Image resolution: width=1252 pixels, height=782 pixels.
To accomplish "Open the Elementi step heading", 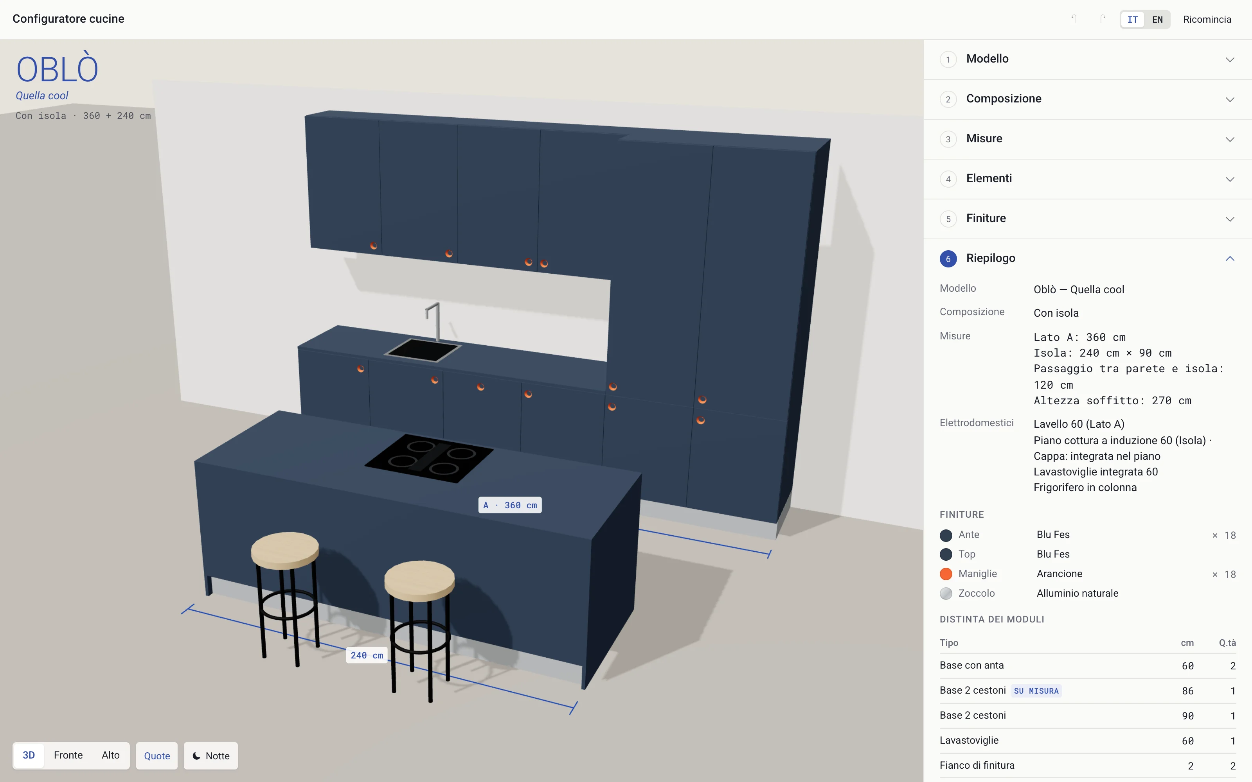I will coord(989,178).
